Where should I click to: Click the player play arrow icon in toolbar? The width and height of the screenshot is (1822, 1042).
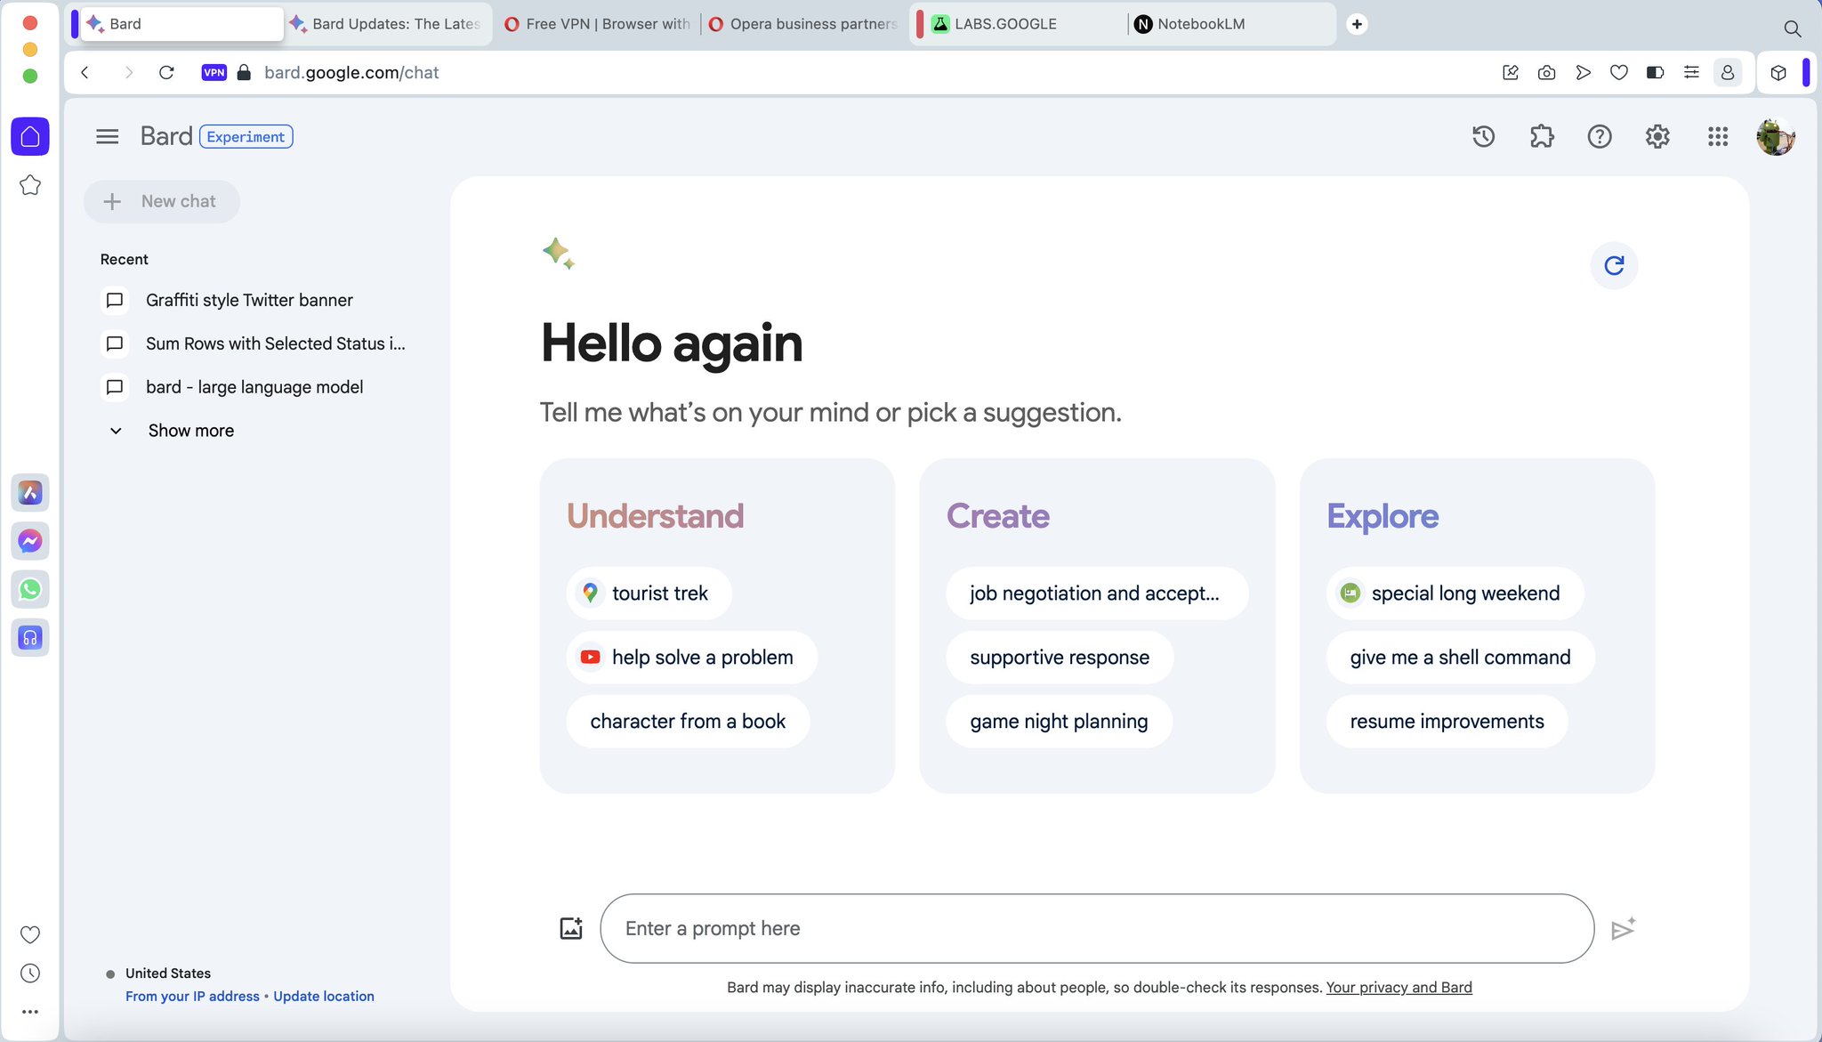[x=1583, y=73]
